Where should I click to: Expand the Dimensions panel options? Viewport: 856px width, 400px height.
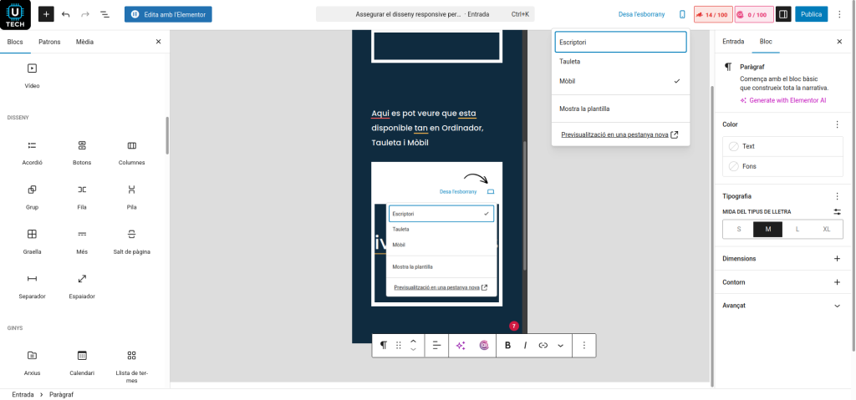click(x=837, y=259)
